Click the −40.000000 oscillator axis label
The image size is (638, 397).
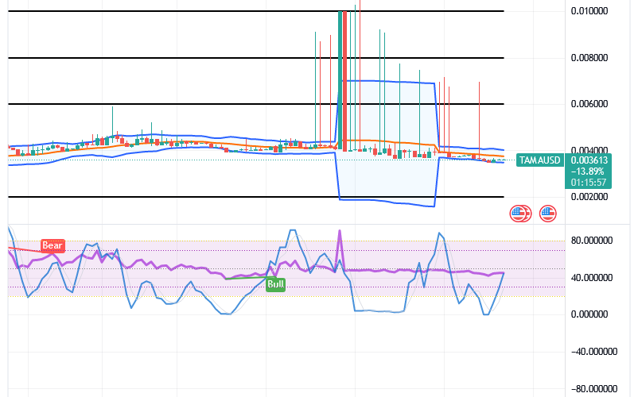click(x=593, y=352)
